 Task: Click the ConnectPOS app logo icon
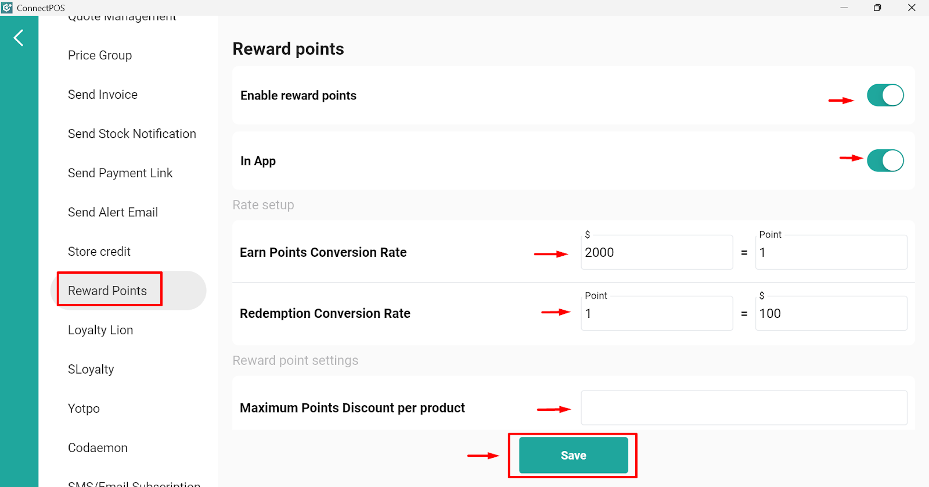[7, 8]
